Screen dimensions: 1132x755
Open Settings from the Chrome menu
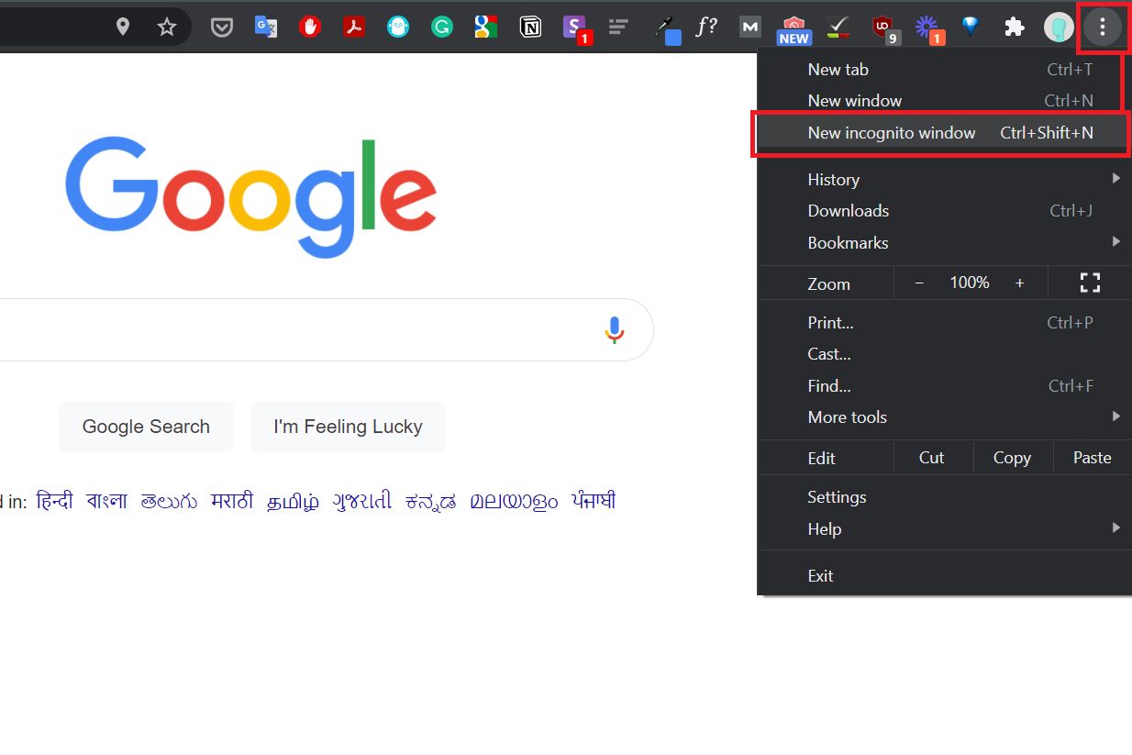tap(944, 496)
